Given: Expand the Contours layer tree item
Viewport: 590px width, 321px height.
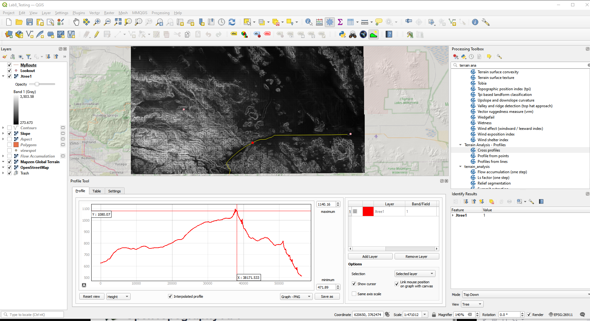Looking at the screenshot, I should (x=3, y=128).
